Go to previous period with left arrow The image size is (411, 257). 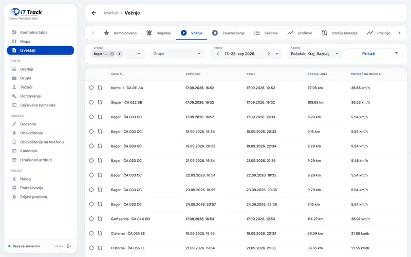click(x=217, y=54)
